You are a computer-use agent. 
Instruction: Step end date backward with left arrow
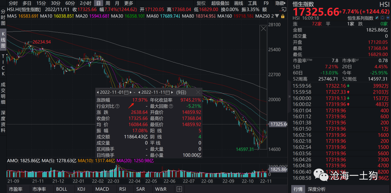(x=138, y=92)
